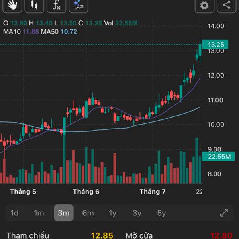Tap the Tháng 5 axis label

coord(23,192)
